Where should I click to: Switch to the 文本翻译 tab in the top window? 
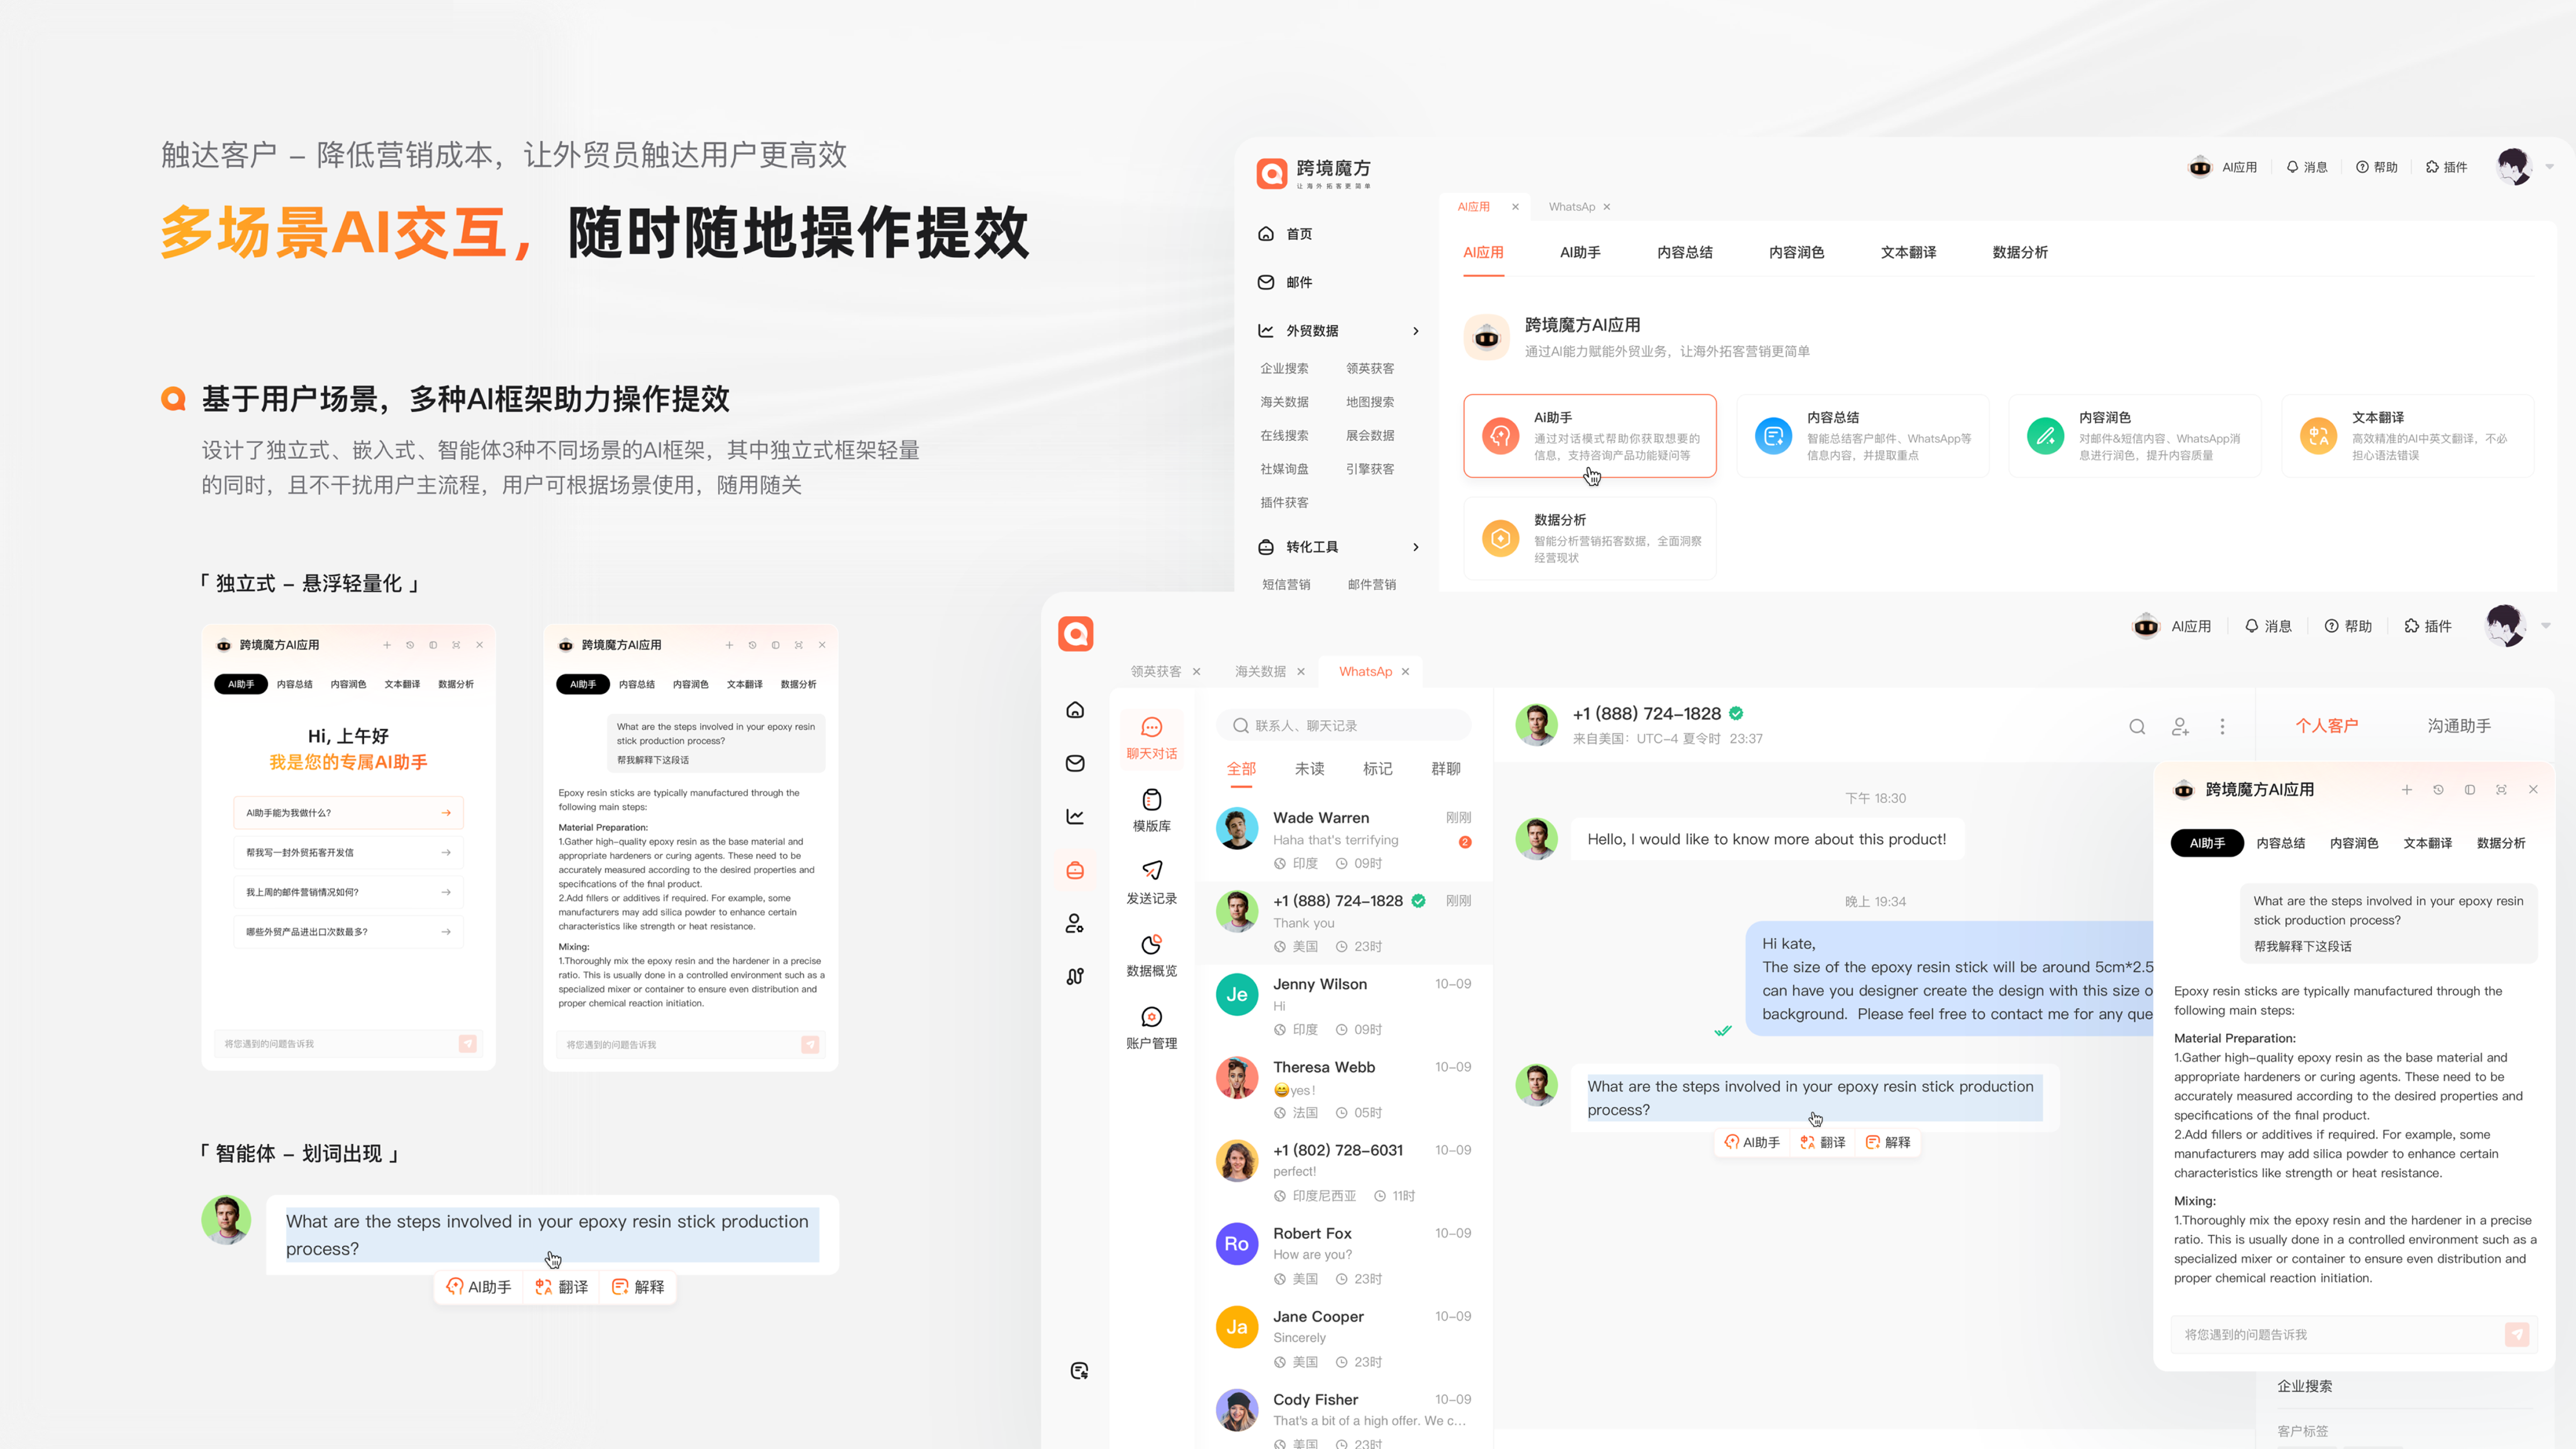point(1908,253)
